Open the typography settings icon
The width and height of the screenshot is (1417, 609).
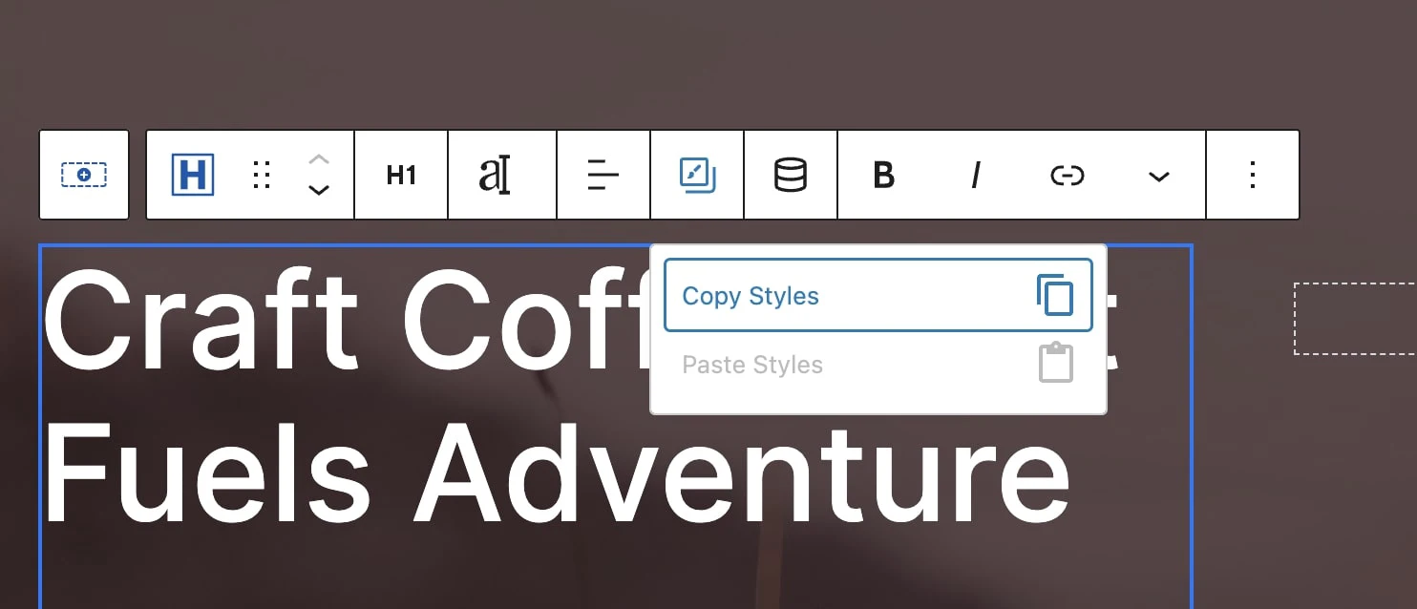495,176
